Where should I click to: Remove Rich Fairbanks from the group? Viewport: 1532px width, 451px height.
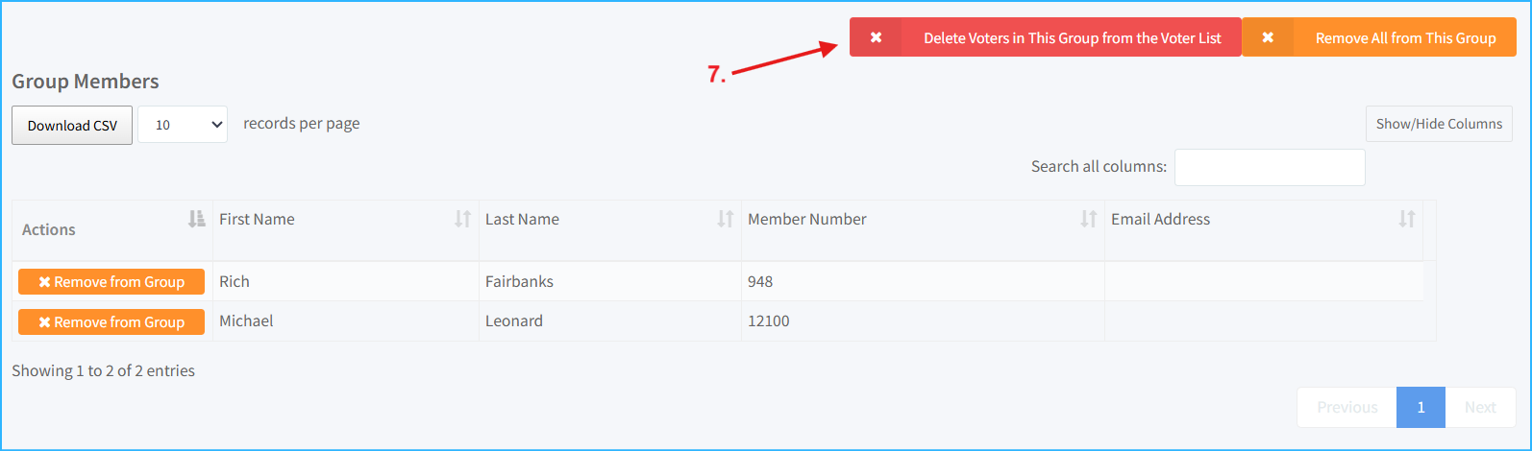tap(111, 282)
